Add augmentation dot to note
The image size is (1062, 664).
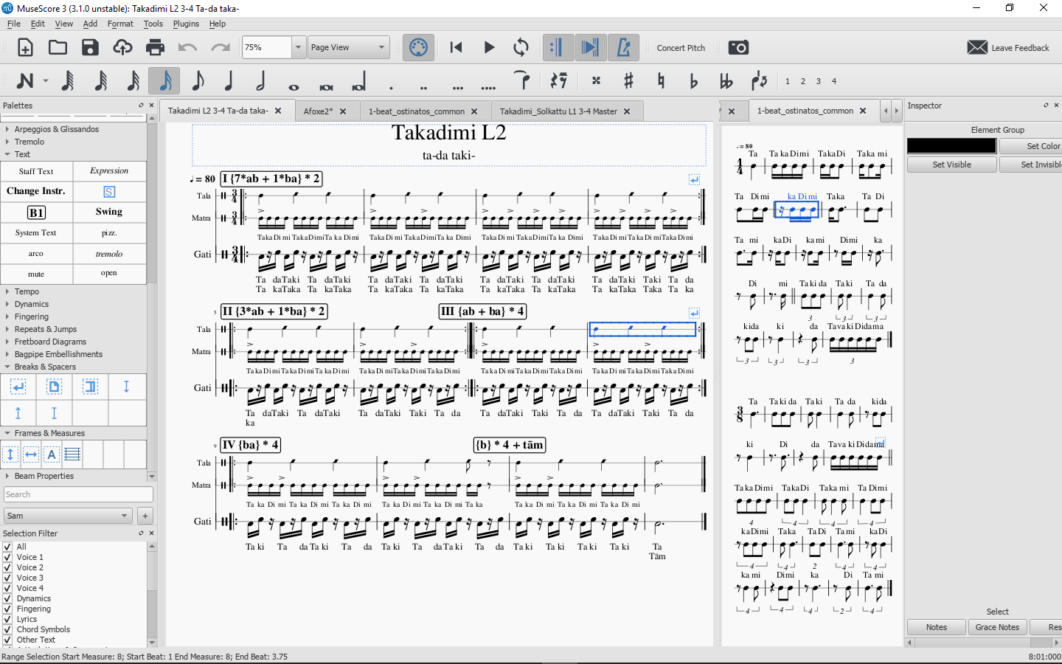pyautogui.click(x=391, y=87)
